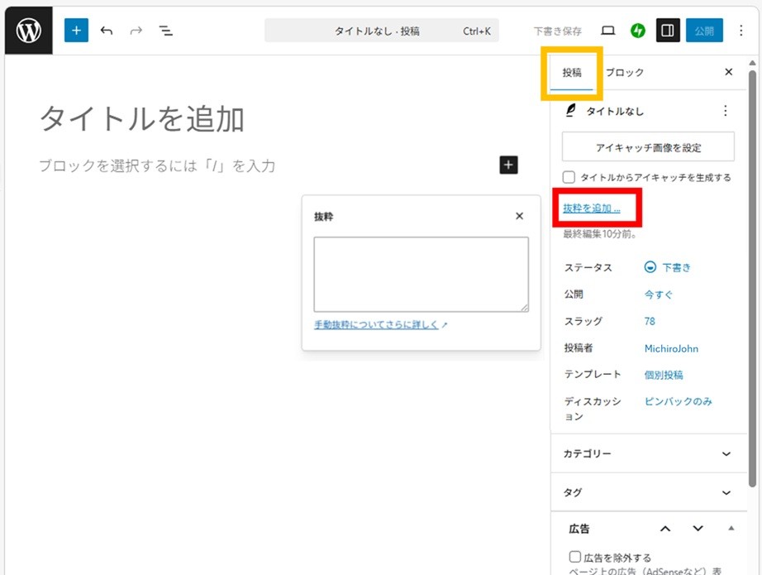Select the 投稿 tab
This screenshot has width=762, height=575.
(x=572, y=73)
